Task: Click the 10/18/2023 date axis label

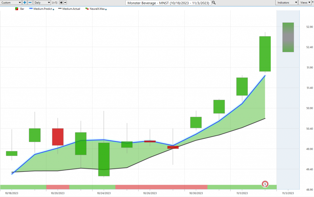Action: pos(12,193)
